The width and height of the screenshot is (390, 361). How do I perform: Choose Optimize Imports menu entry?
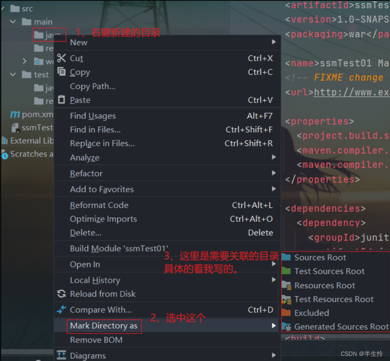click(167, 219)
